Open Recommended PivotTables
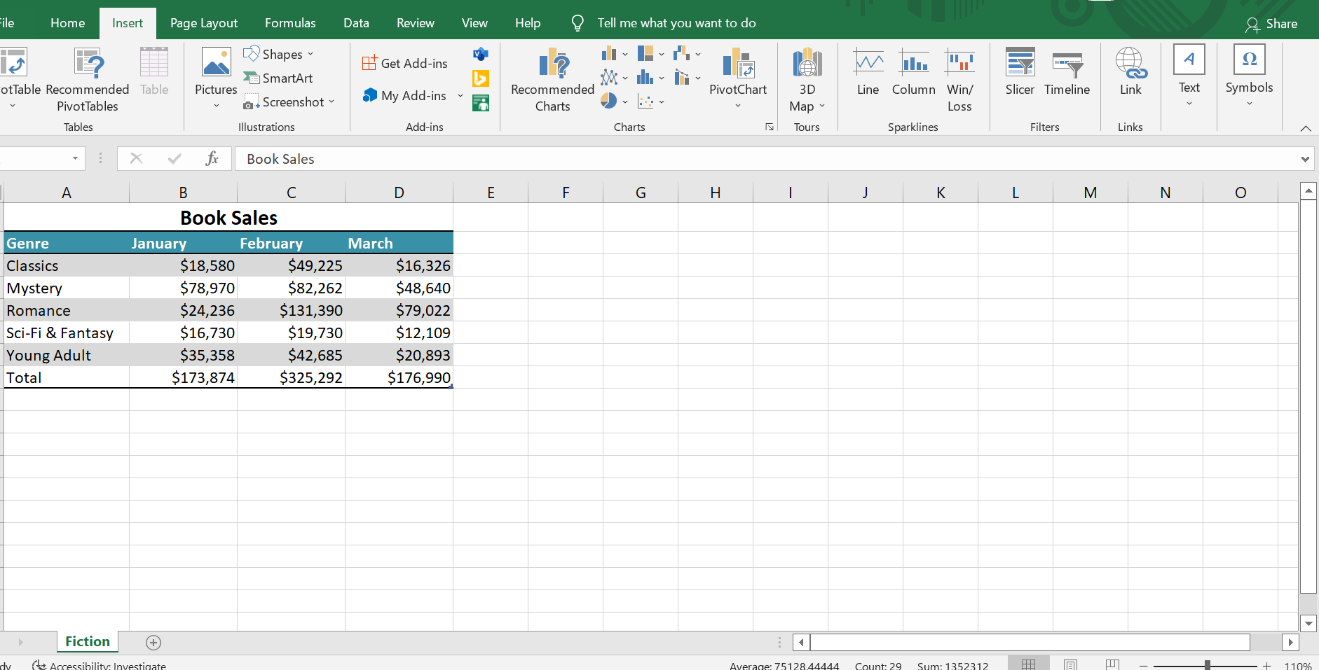Screen dimensions: 1319x670 (x=88, y=80)
